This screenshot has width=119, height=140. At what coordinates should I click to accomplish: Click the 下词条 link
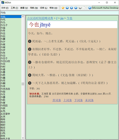click(78, 100)
